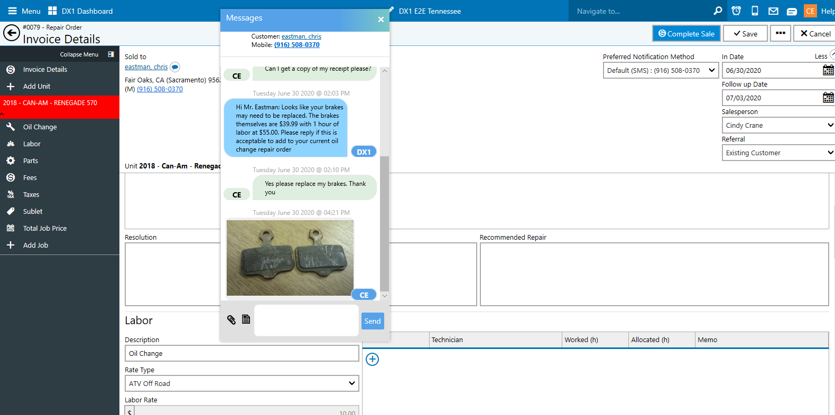Click the Worked (h) column header
835x415 pixels.
pos(596,340)
